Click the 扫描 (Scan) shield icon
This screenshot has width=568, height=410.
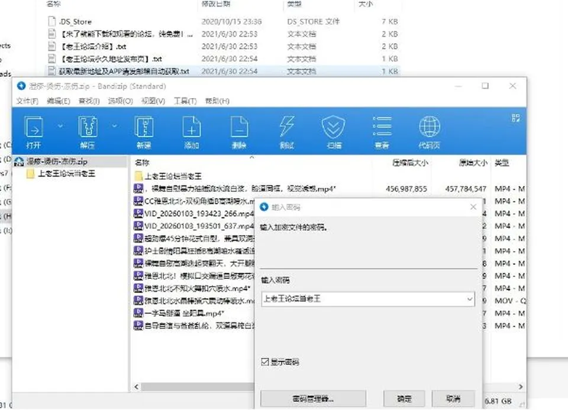click(x=333, y=126)
